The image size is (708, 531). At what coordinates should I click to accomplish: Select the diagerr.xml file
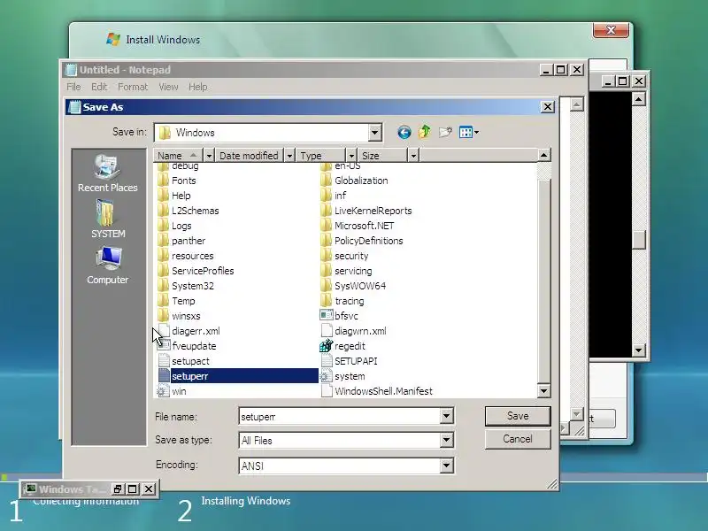(x=189, y=331)
